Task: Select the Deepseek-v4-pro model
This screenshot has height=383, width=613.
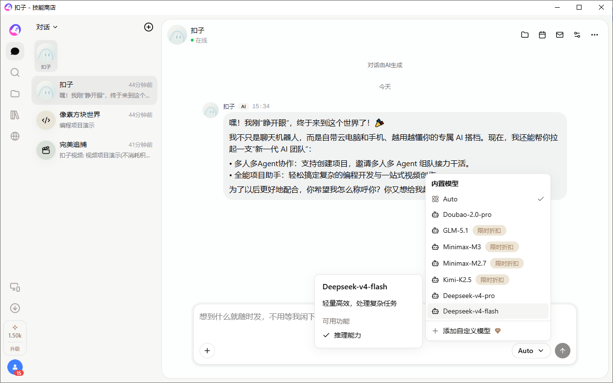Action: (488, 296)
